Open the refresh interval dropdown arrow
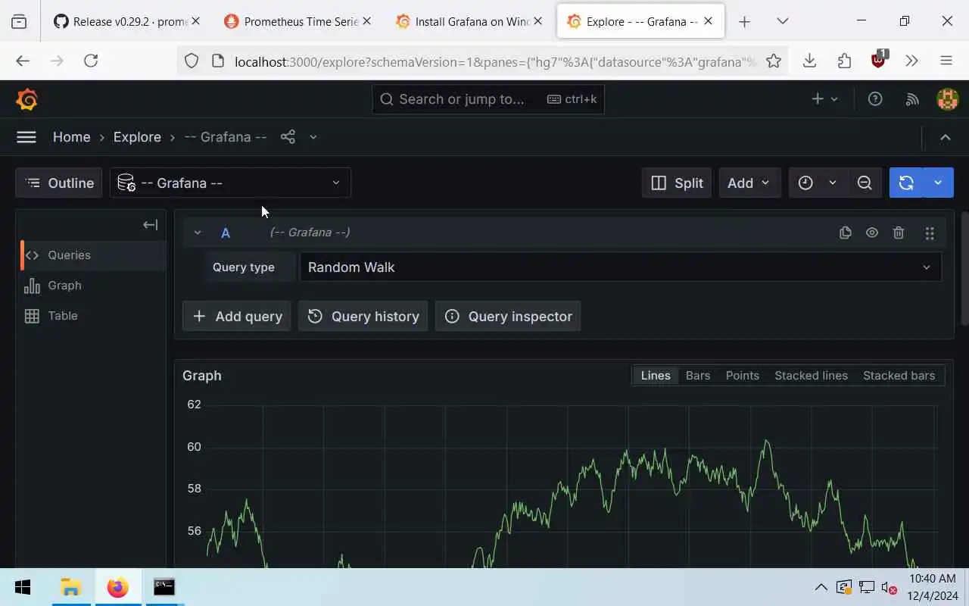969x606 pixels. 938,183
